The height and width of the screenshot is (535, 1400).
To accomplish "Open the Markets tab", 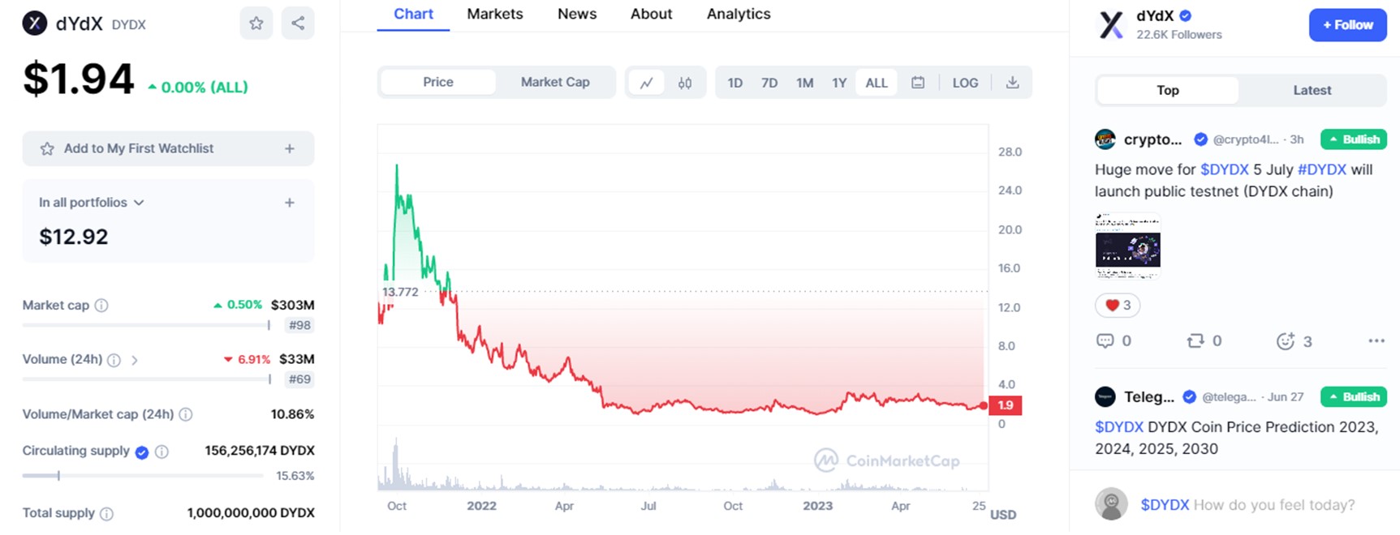I will coord(495,15).
